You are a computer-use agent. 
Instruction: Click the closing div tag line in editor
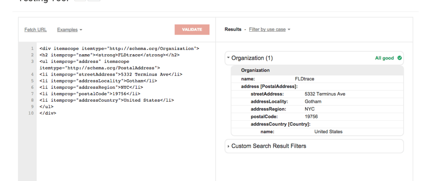[48, 113]
